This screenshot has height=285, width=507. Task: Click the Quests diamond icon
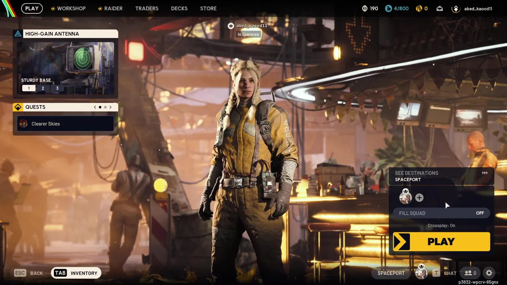[18, 107]
